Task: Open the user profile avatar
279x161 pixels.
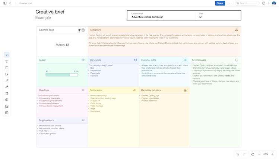Action: 274,3
